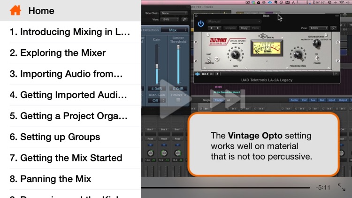Select the Tracks mixer view tab
The image size is (352, 198).
coord(218,100)
